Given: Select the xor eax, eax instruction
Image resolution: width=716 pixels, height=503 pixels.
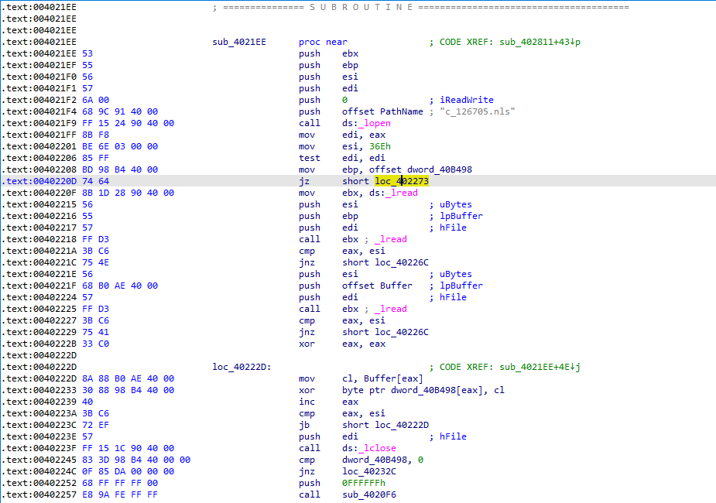Looking at the screenshot, I should point(342,344).
